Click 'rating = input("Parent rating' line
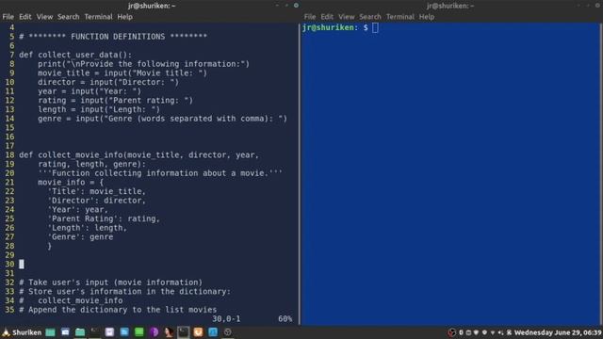Viewport: 603px width, 339px height. click(115, 101)
